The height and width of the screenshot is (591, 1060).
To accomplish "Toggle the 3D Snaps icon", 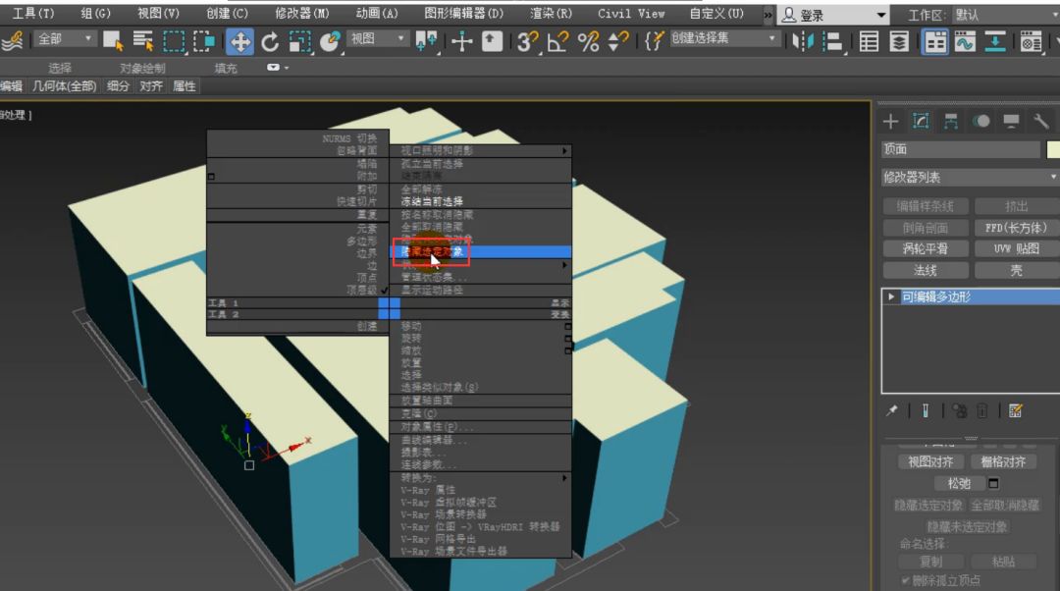I will point(527,42).
